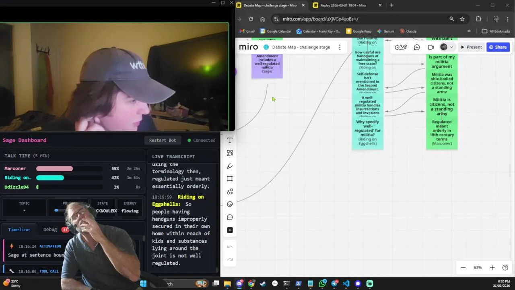Bookmark this page with the star icon
This screenshot has width=515, height=290.
462,19
